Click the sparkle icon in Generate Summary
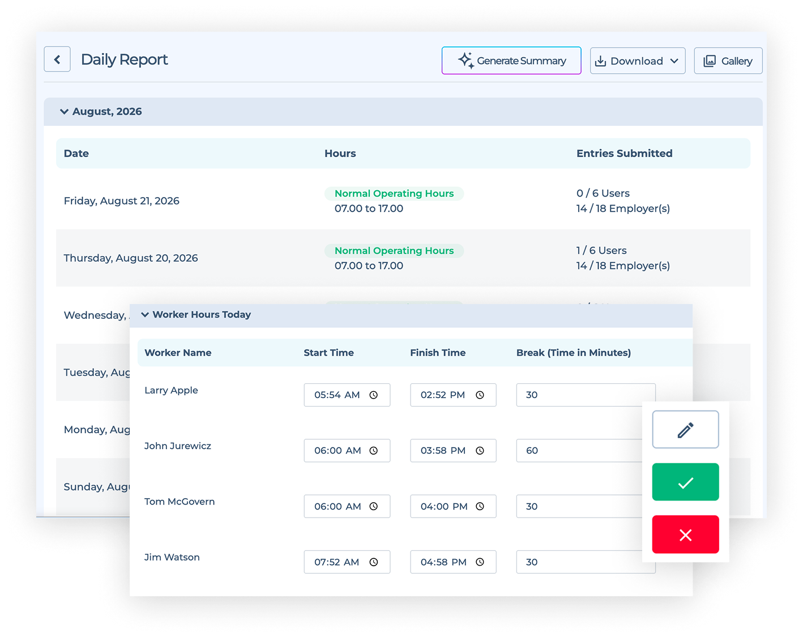Screen dimensions: 803x637 pyautogui.click(x=466, y=61)
